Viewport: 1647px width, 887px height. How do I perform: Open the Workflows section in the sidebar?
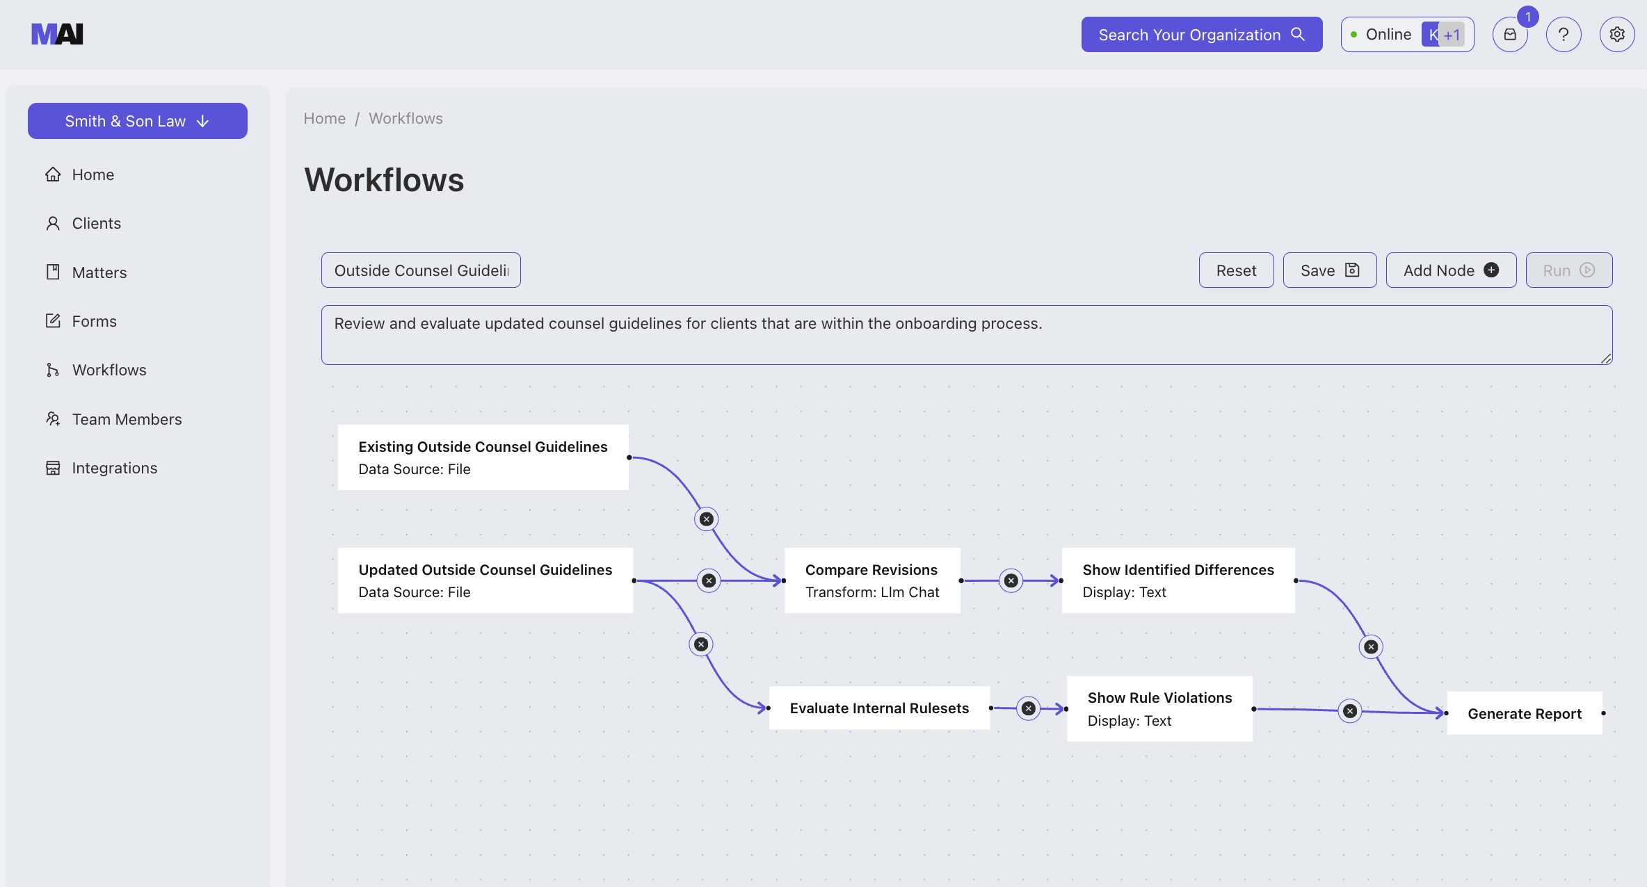[109, 369]
